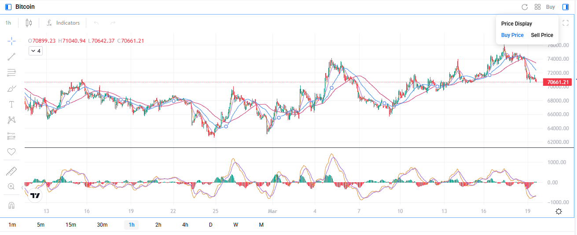
Task: Click the zoom in magnifier tool
Action: coord(11,187)
